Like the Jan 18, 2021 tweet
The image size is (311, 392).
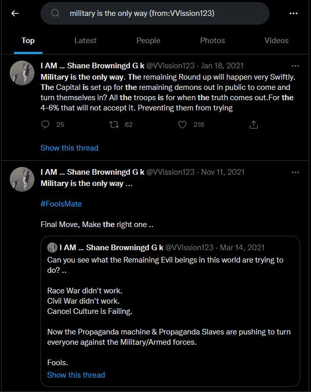183,124
